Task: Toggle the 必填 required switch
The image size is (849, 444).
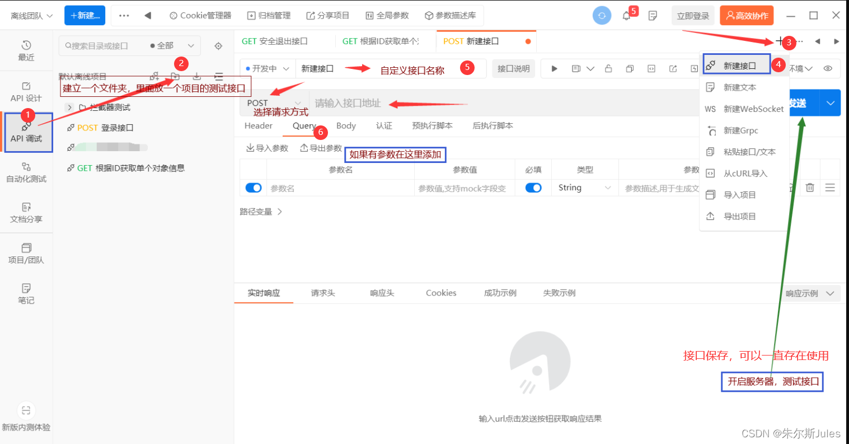Action: [533, 188]
